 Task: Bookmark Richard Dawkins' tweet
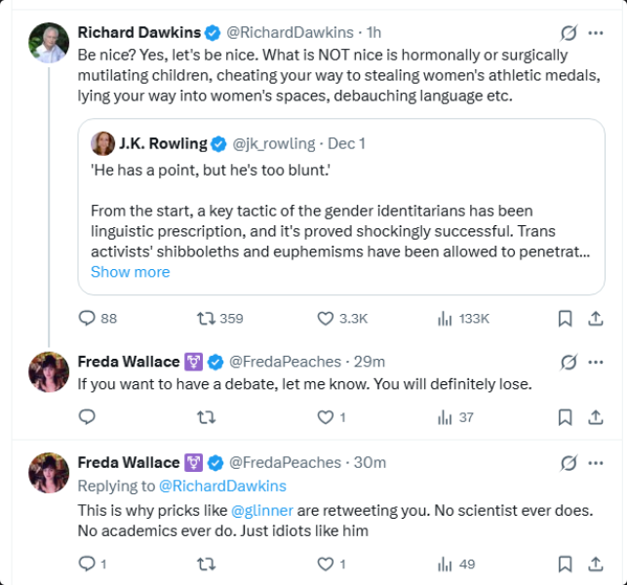pos(565,318)
